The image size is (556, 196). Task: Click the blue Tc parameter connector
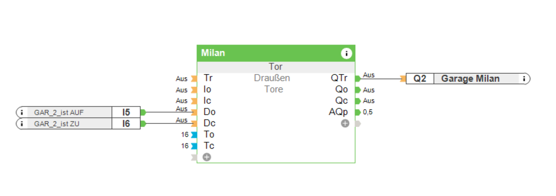(x=194, y=146)
